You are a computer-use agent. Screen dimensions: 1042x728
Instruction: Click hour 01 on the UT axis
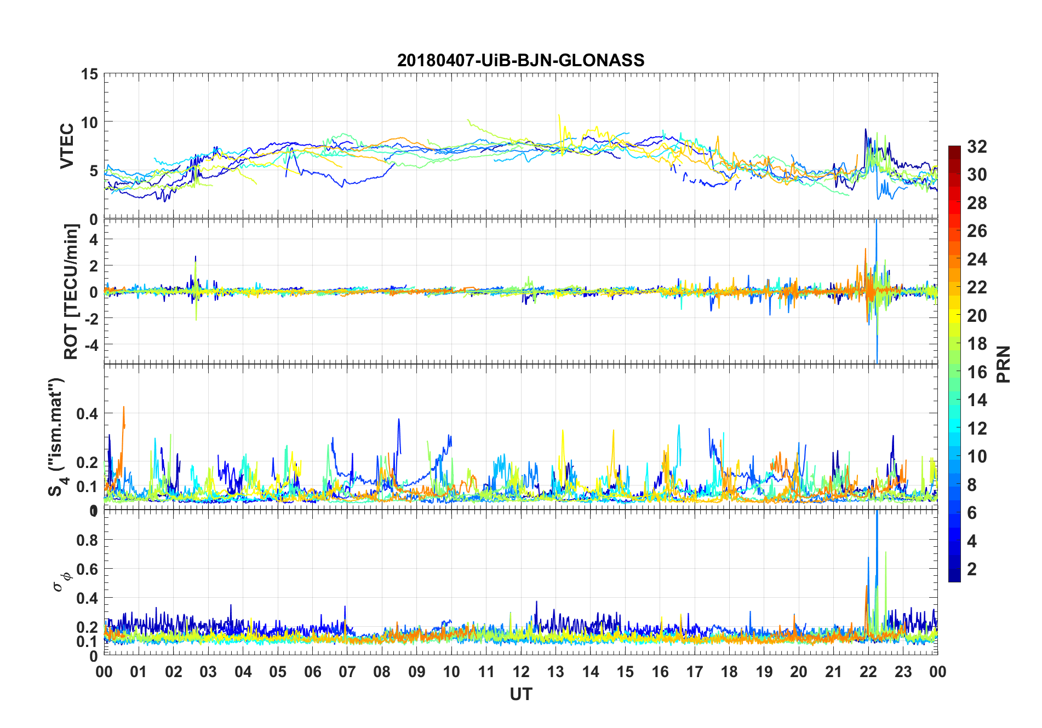(139, 672)
